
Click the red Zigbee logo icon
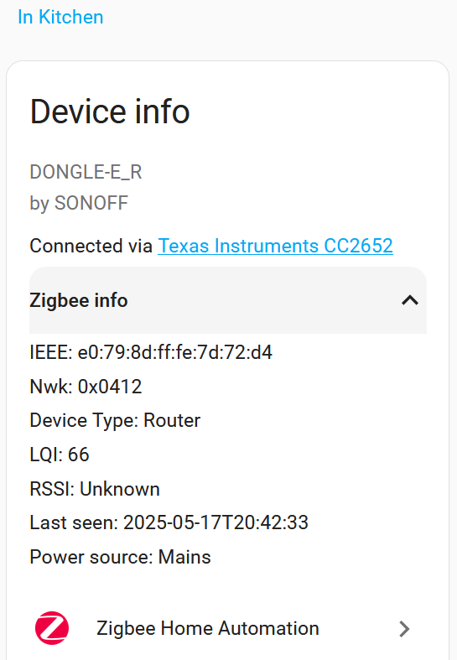click(52, 628)
